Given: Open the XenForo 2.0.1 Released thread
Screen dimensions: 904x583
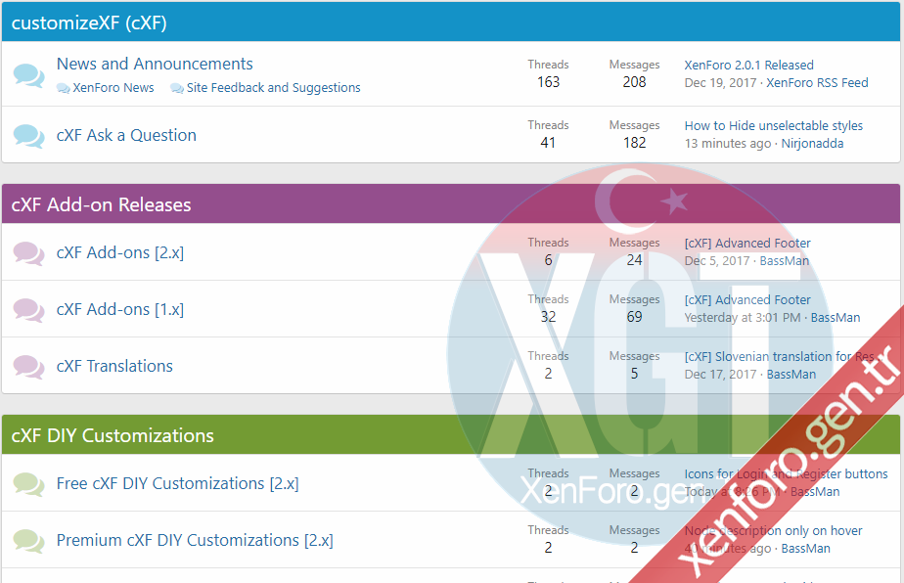Looking at the screenshot, I should click(x=748, y=66).
